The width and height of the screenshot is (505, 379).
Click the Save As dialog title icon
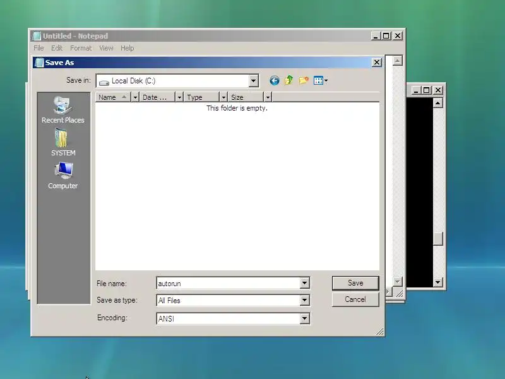coord(39,63)
